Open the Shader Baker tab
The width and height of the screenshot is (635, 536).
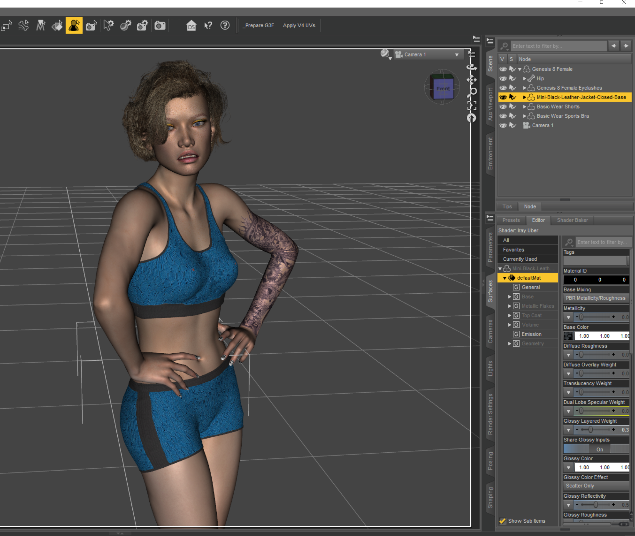(572, 220)
